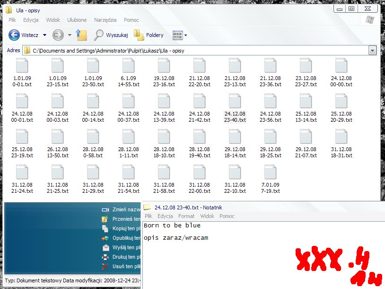Click the views layout icon
The width and height of the screenshot is (385, 289).
click(177, 35)
